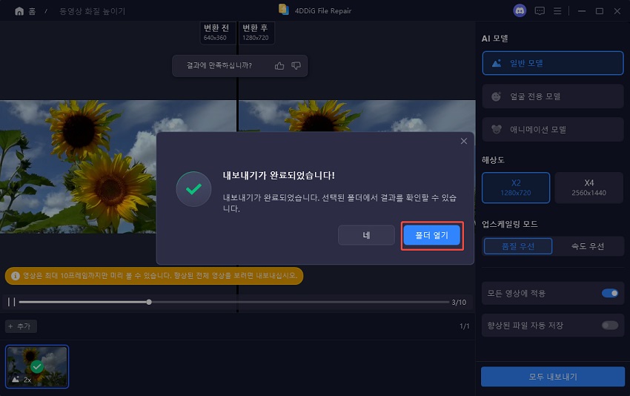Select the 애니메이션 모델 option
The image size is (630, 396).
point(553,130)
